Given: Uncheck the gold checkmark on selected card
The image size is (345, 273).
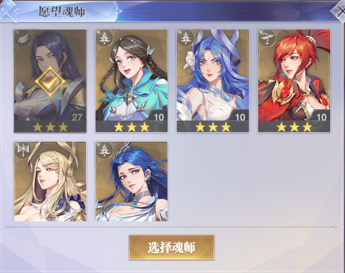Looking at the screenshot, I should (51, 82).
